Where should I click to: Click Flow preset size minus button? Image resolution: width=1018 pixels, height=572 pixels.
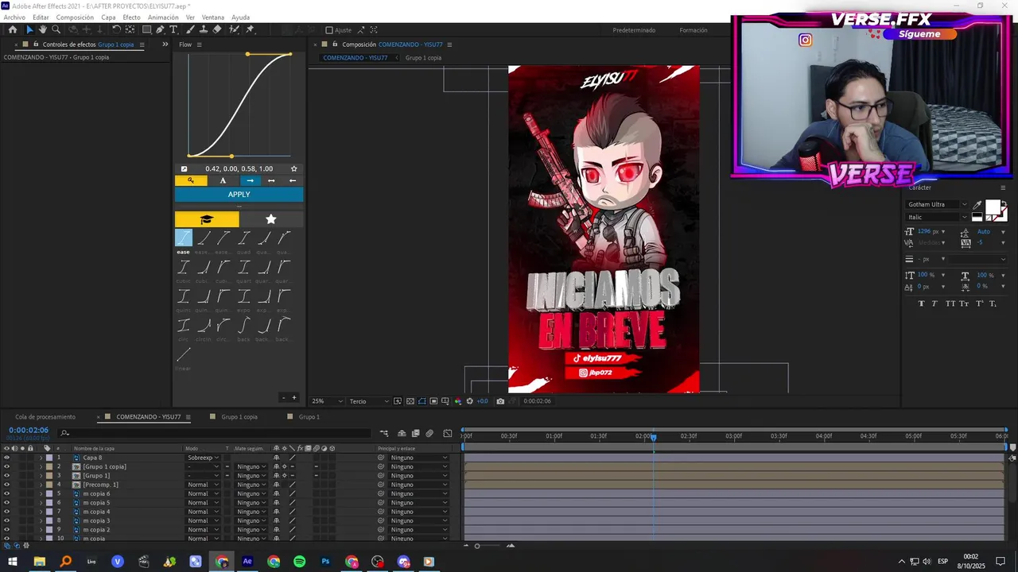pos(283,397)
